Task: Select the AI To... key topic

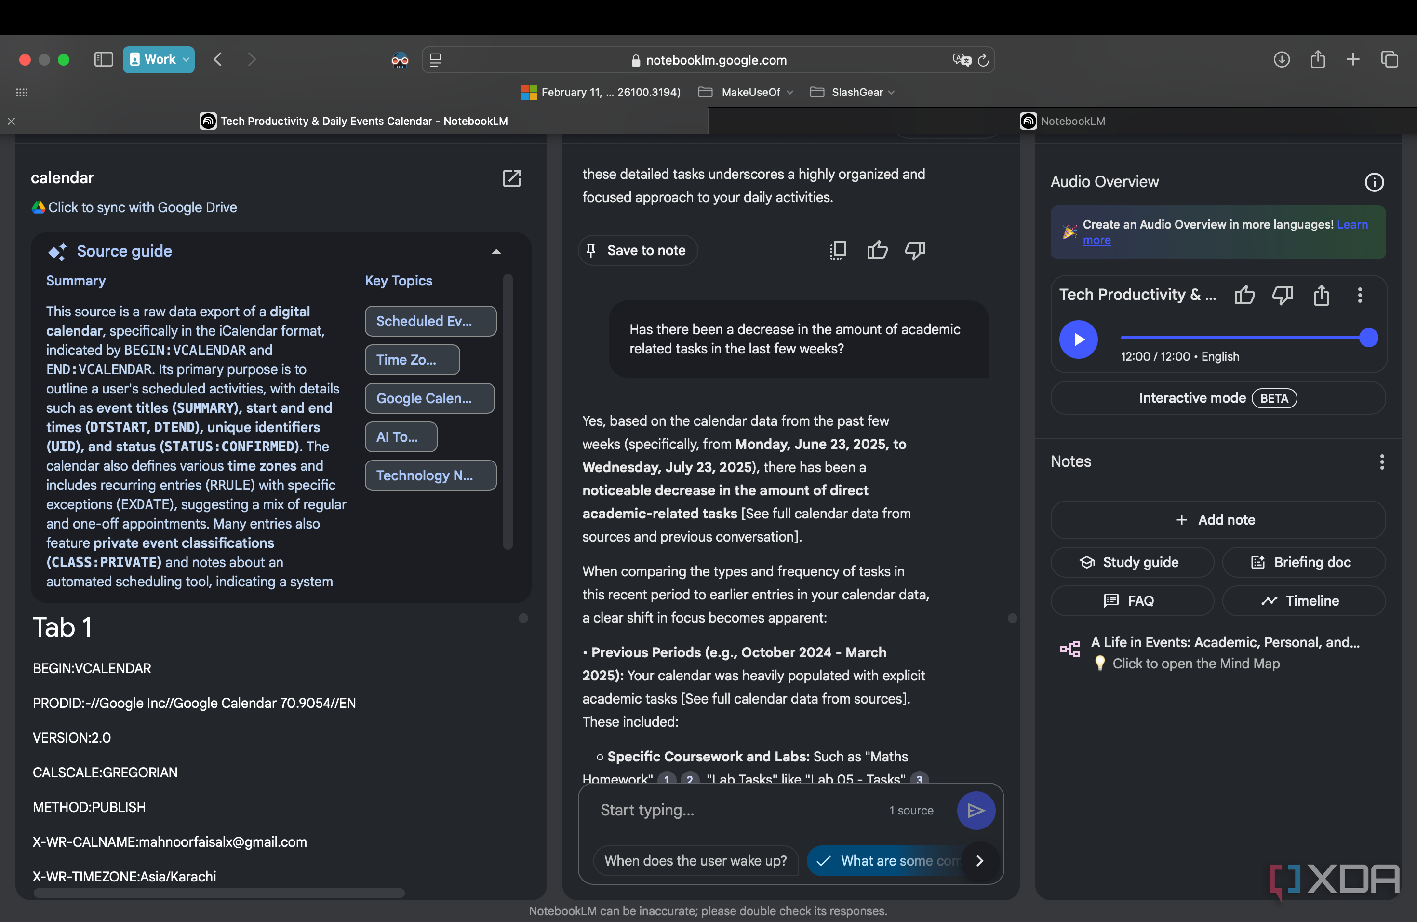Action: click(401, 436)
